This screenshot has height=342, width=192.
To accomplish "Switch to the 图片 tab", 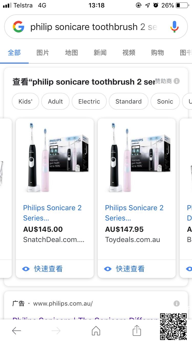I will coord(43,53).
